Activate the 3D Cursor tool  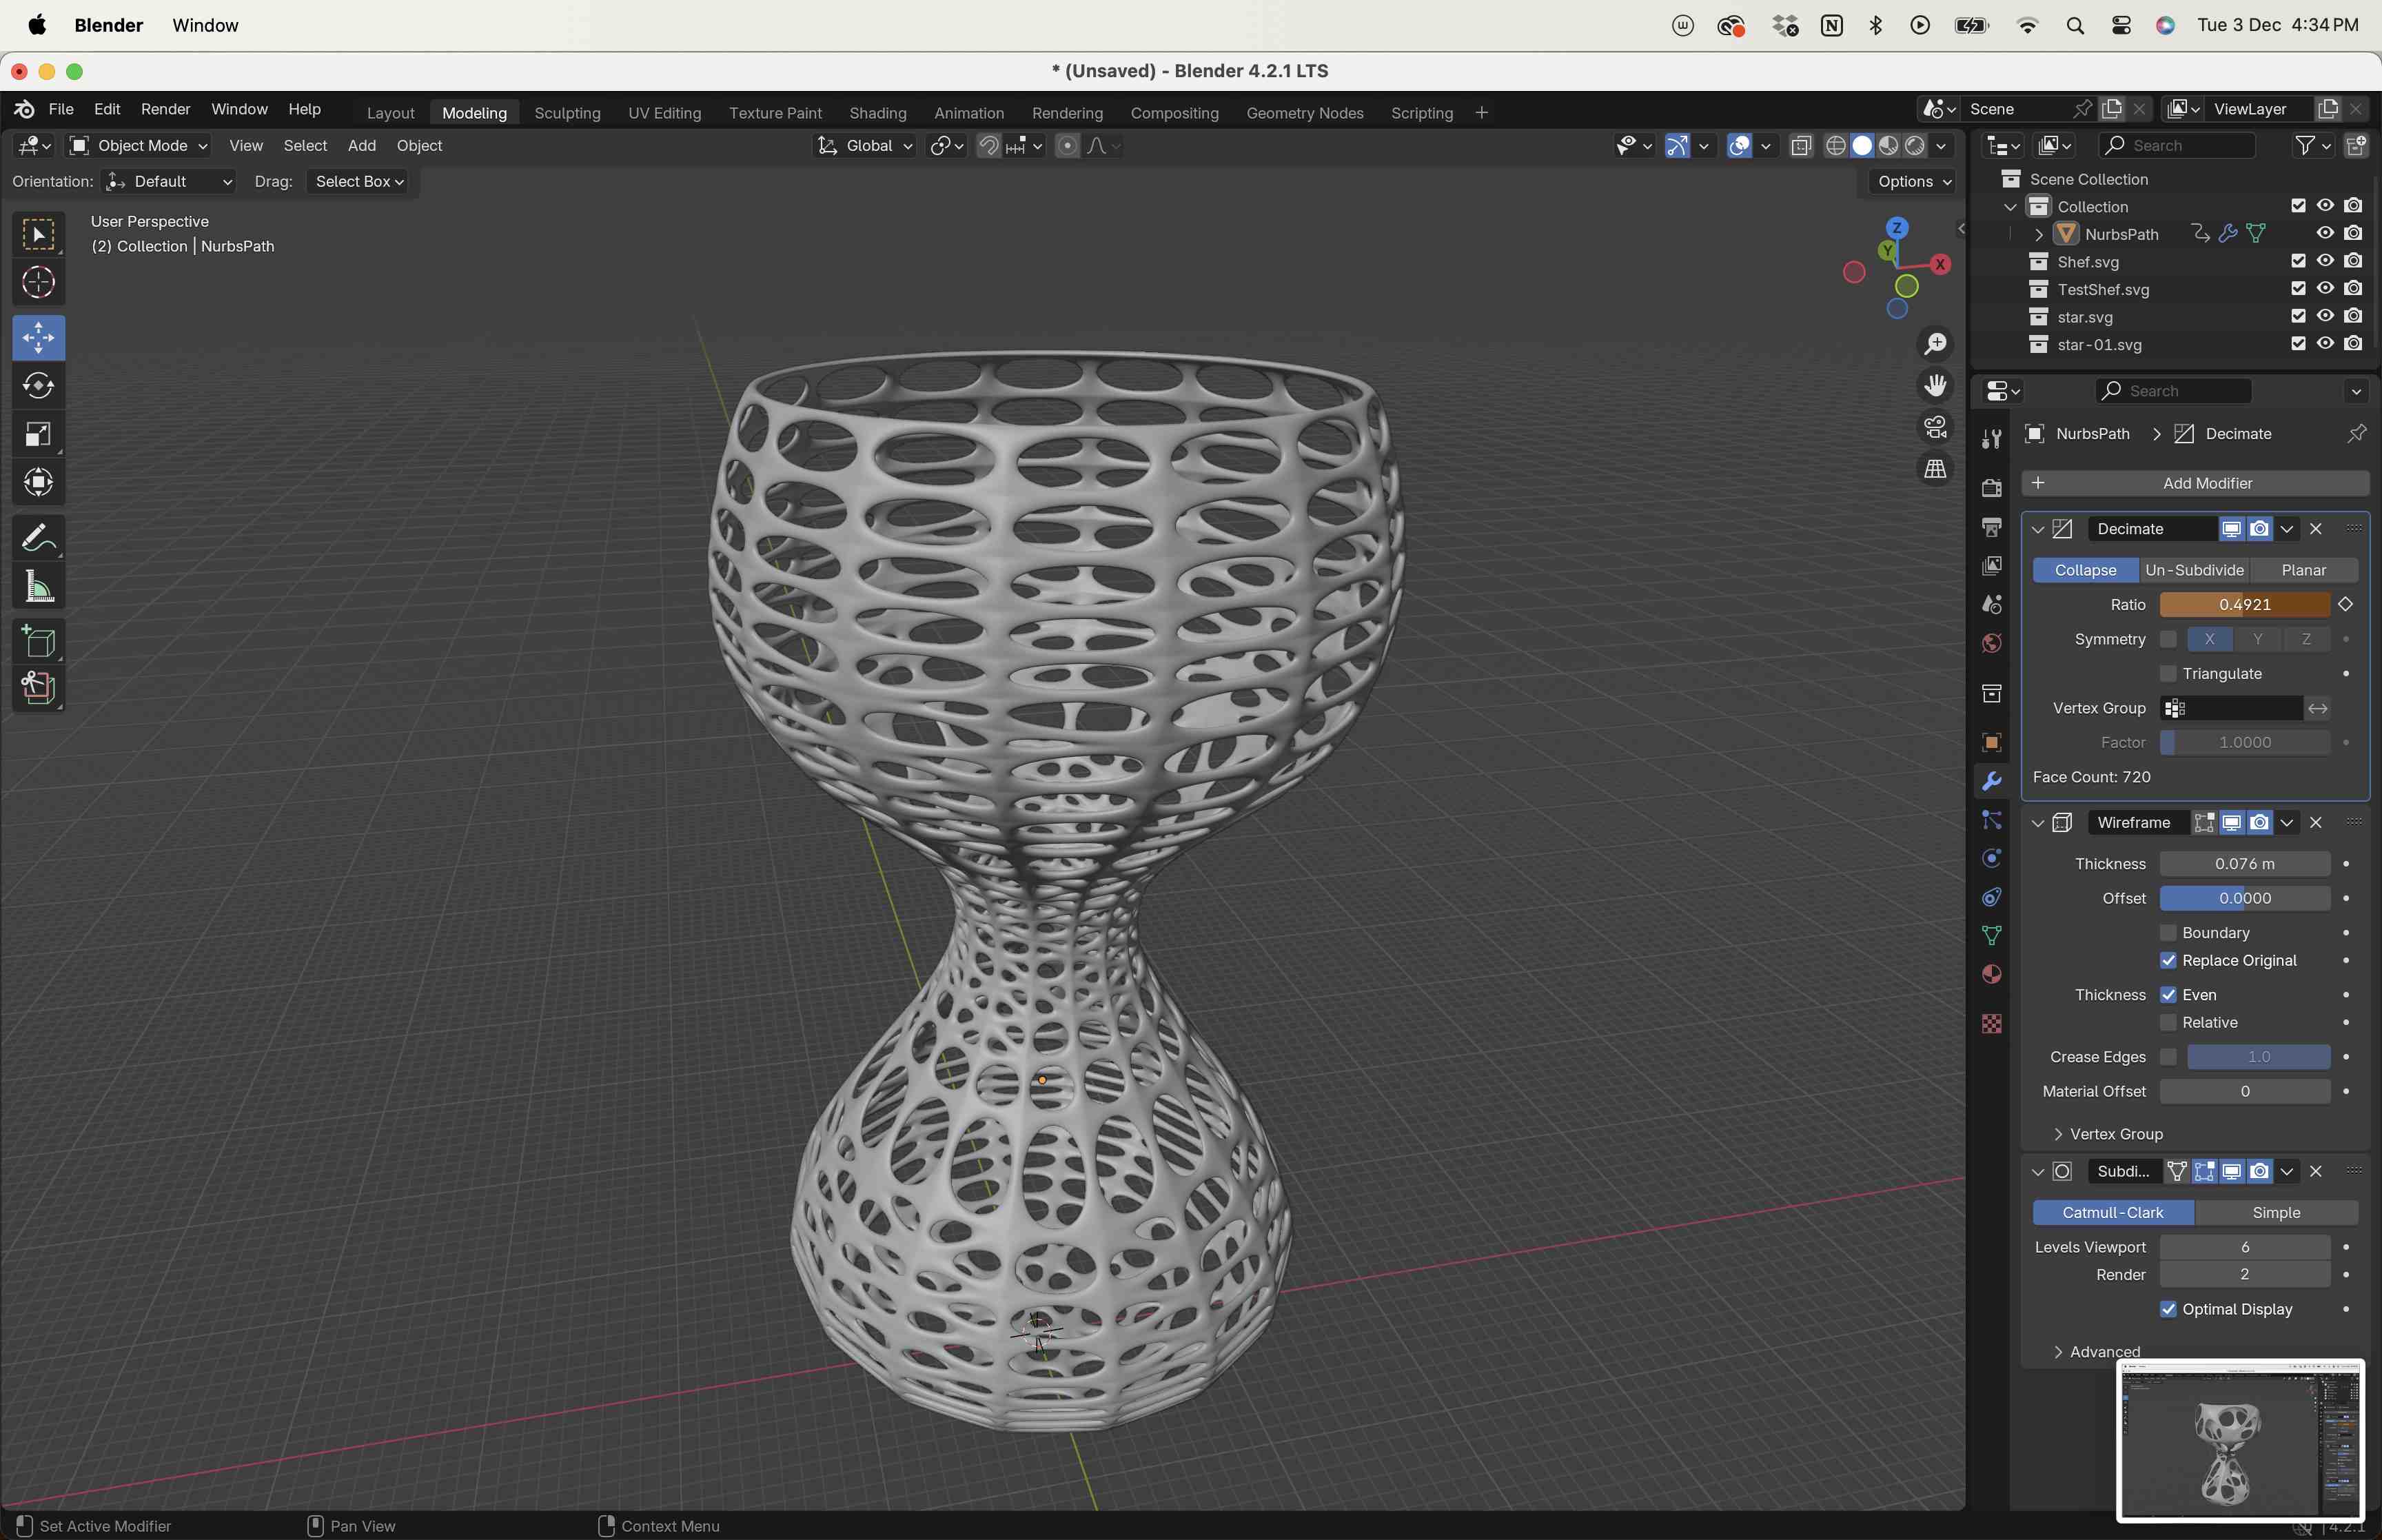point(38,283)
